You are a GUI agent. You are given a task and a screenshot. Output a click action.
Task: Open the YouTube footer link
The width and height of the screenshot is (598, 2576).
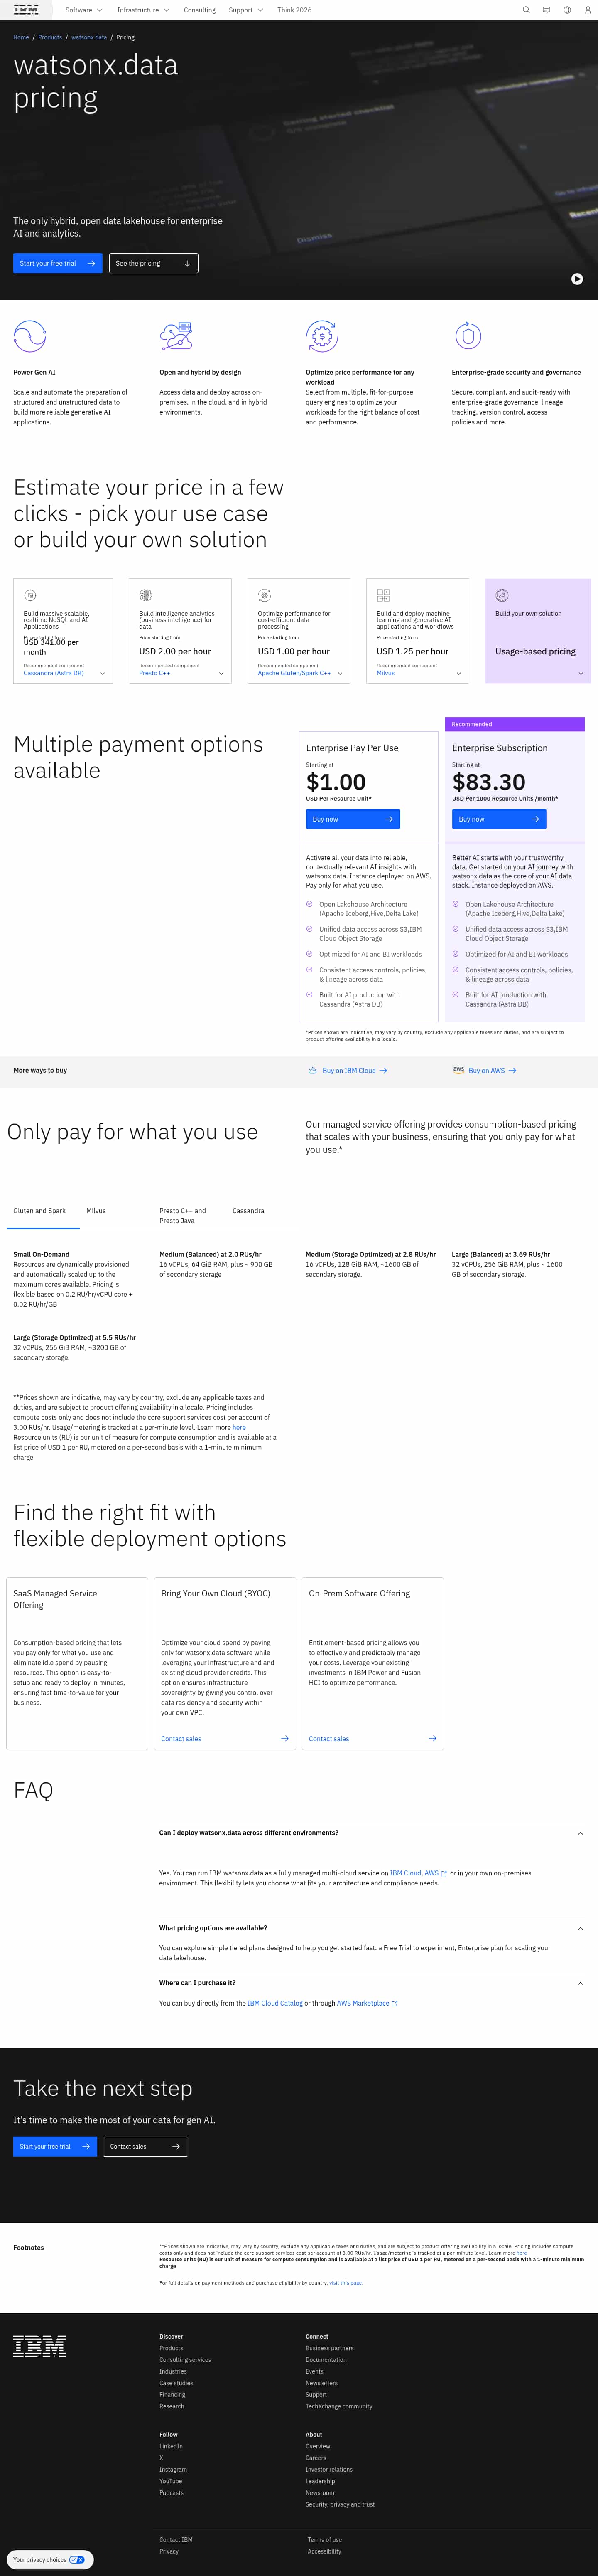171,2481
